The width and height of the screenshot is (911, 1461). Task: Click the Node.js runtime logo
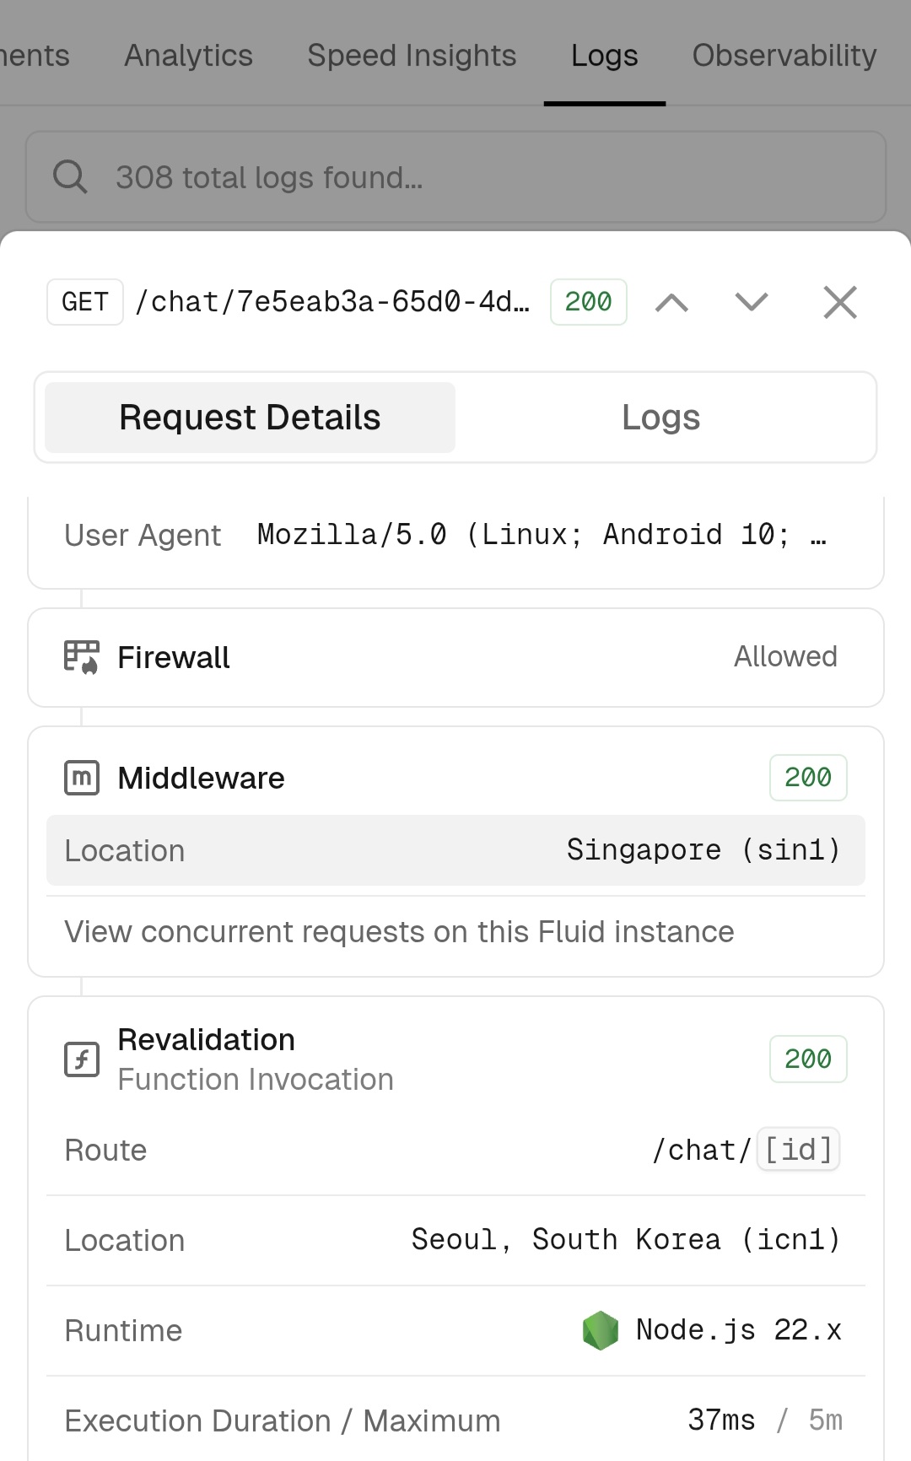point(601,1330)
